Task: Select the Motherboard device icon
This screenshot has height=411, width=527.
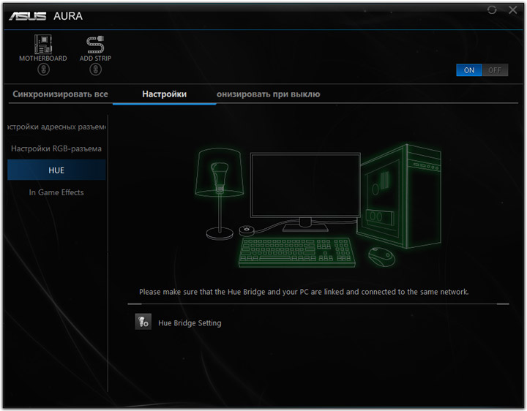Action: point(43,45)
